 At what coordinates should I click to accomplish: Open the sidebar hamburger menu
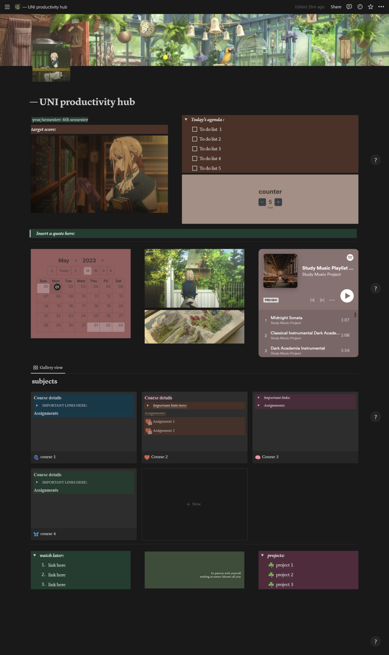(7, 7)
